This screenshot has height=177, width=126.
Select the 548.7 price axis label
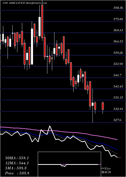117,75
